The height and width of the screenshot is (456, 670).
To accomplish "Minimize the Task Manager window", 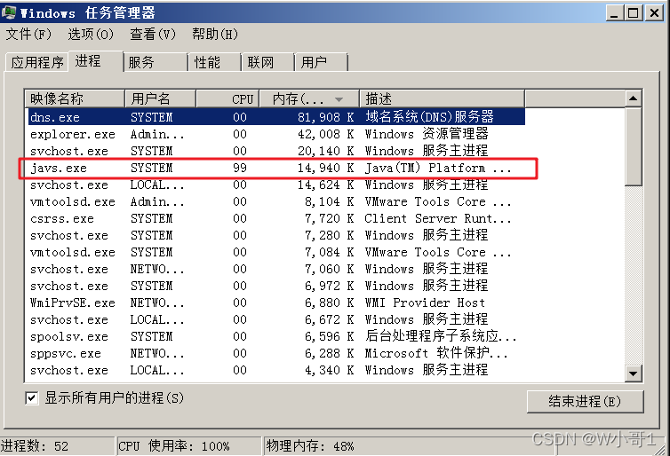I will click(x=614, y=12).
